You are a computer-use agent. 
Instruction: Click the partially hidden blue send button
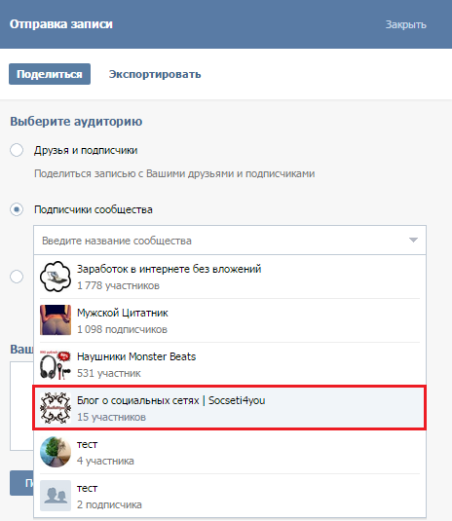click(21, 483)
